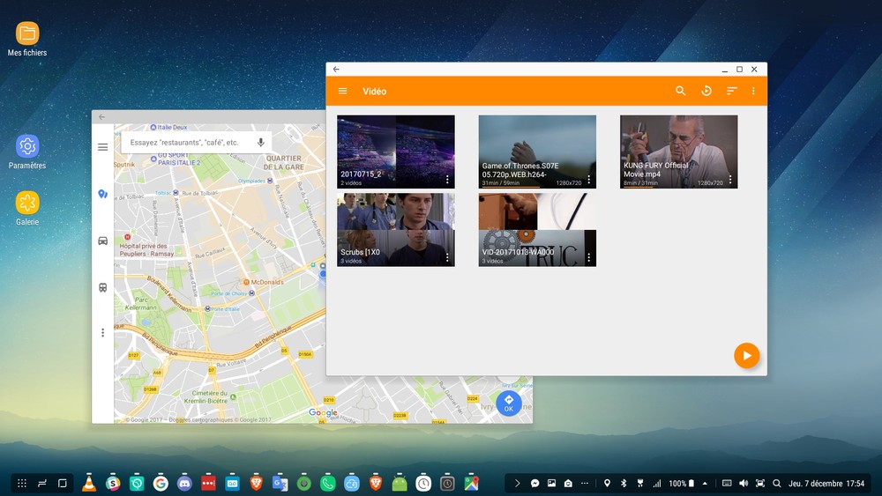Open options for KUNG FURY video
This screenshot has width=882, height=496.
729,180
